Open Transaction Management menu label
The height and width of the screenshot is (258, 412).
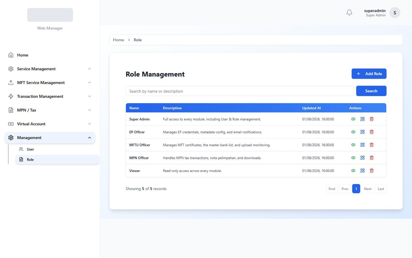40,96
